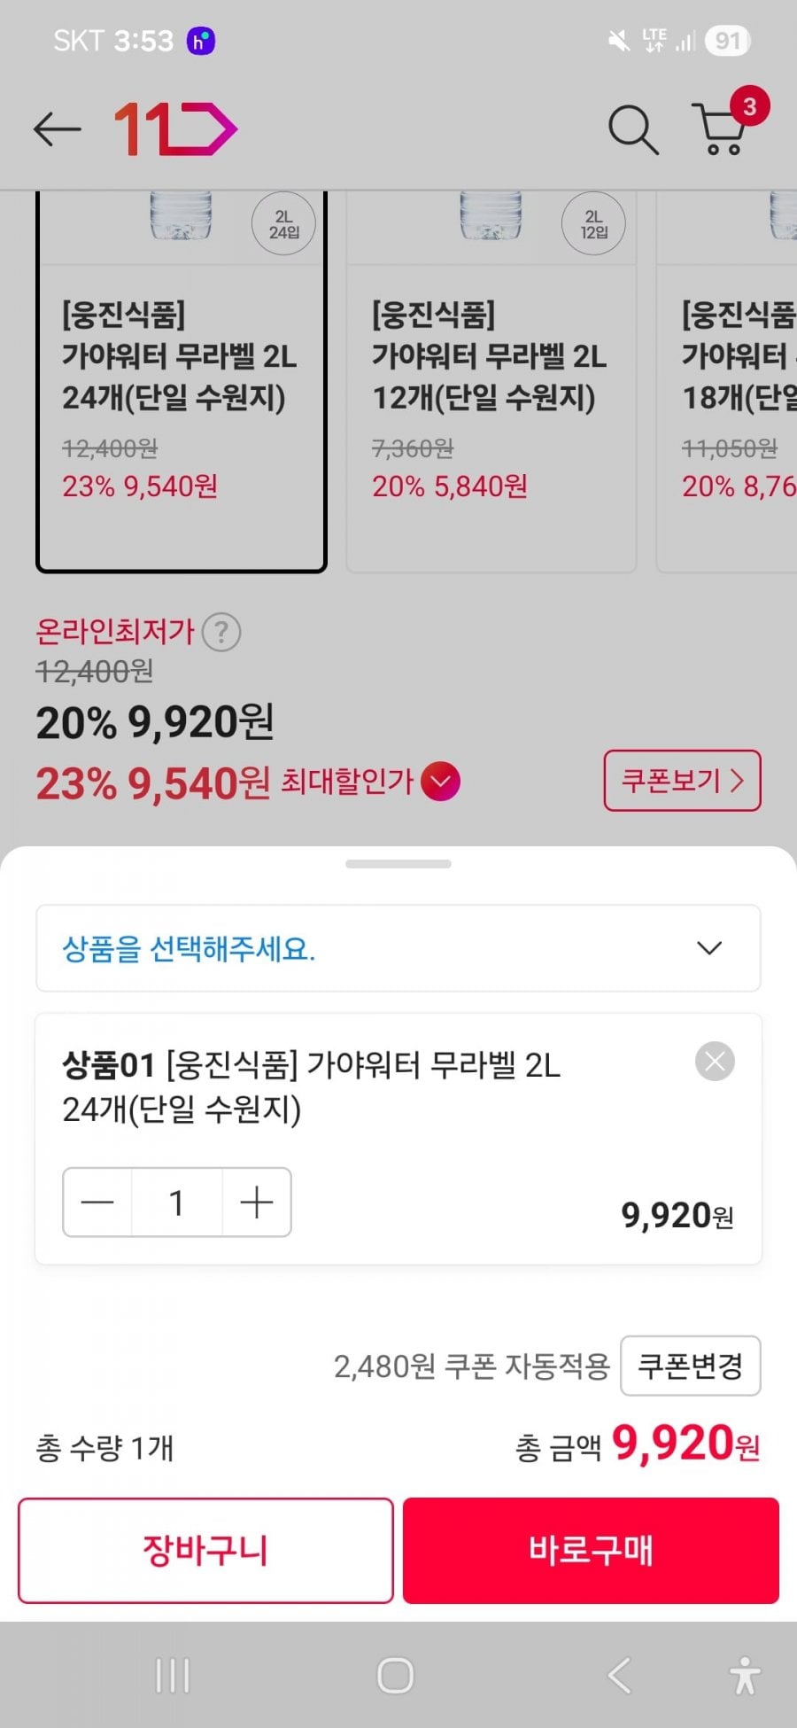Decrease quantity with the minus button
The image size is (797, 1728).
97,1203
